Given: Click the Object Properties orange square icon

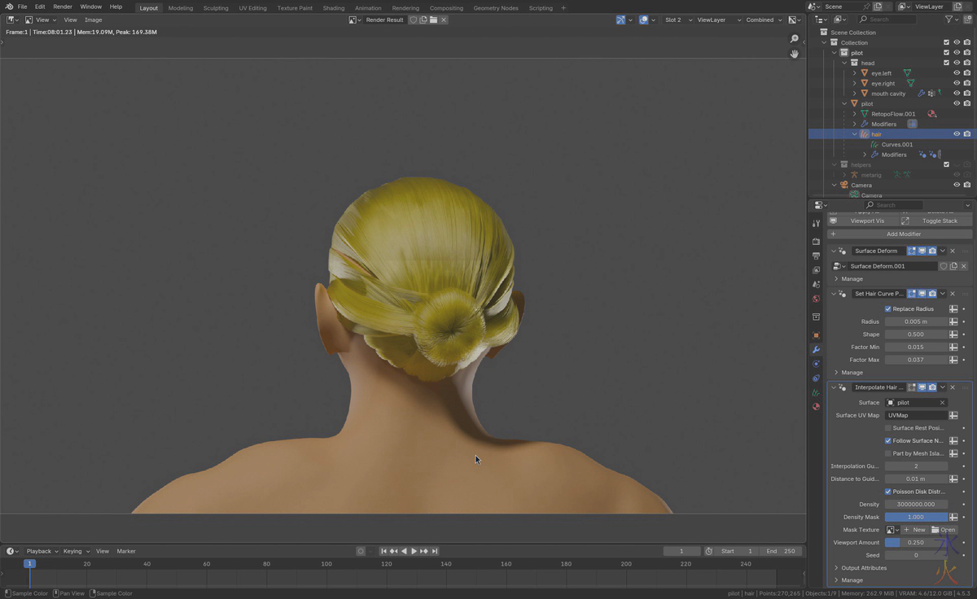Looking at the screenshot, I should coord(816,334).
